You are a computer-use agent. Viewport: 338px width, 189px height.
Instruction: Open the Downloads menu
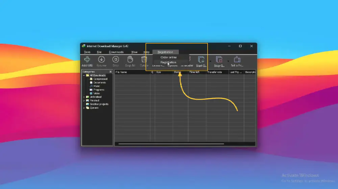pyautogui.click(x=116, y=52)
